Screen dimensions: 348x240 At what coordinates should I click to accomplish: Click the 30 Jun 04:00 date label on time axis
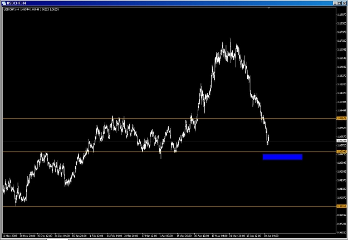tap(271, 236)
